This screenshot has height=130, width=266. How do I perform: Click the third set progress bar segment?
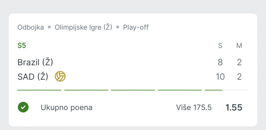click(133, 90)
